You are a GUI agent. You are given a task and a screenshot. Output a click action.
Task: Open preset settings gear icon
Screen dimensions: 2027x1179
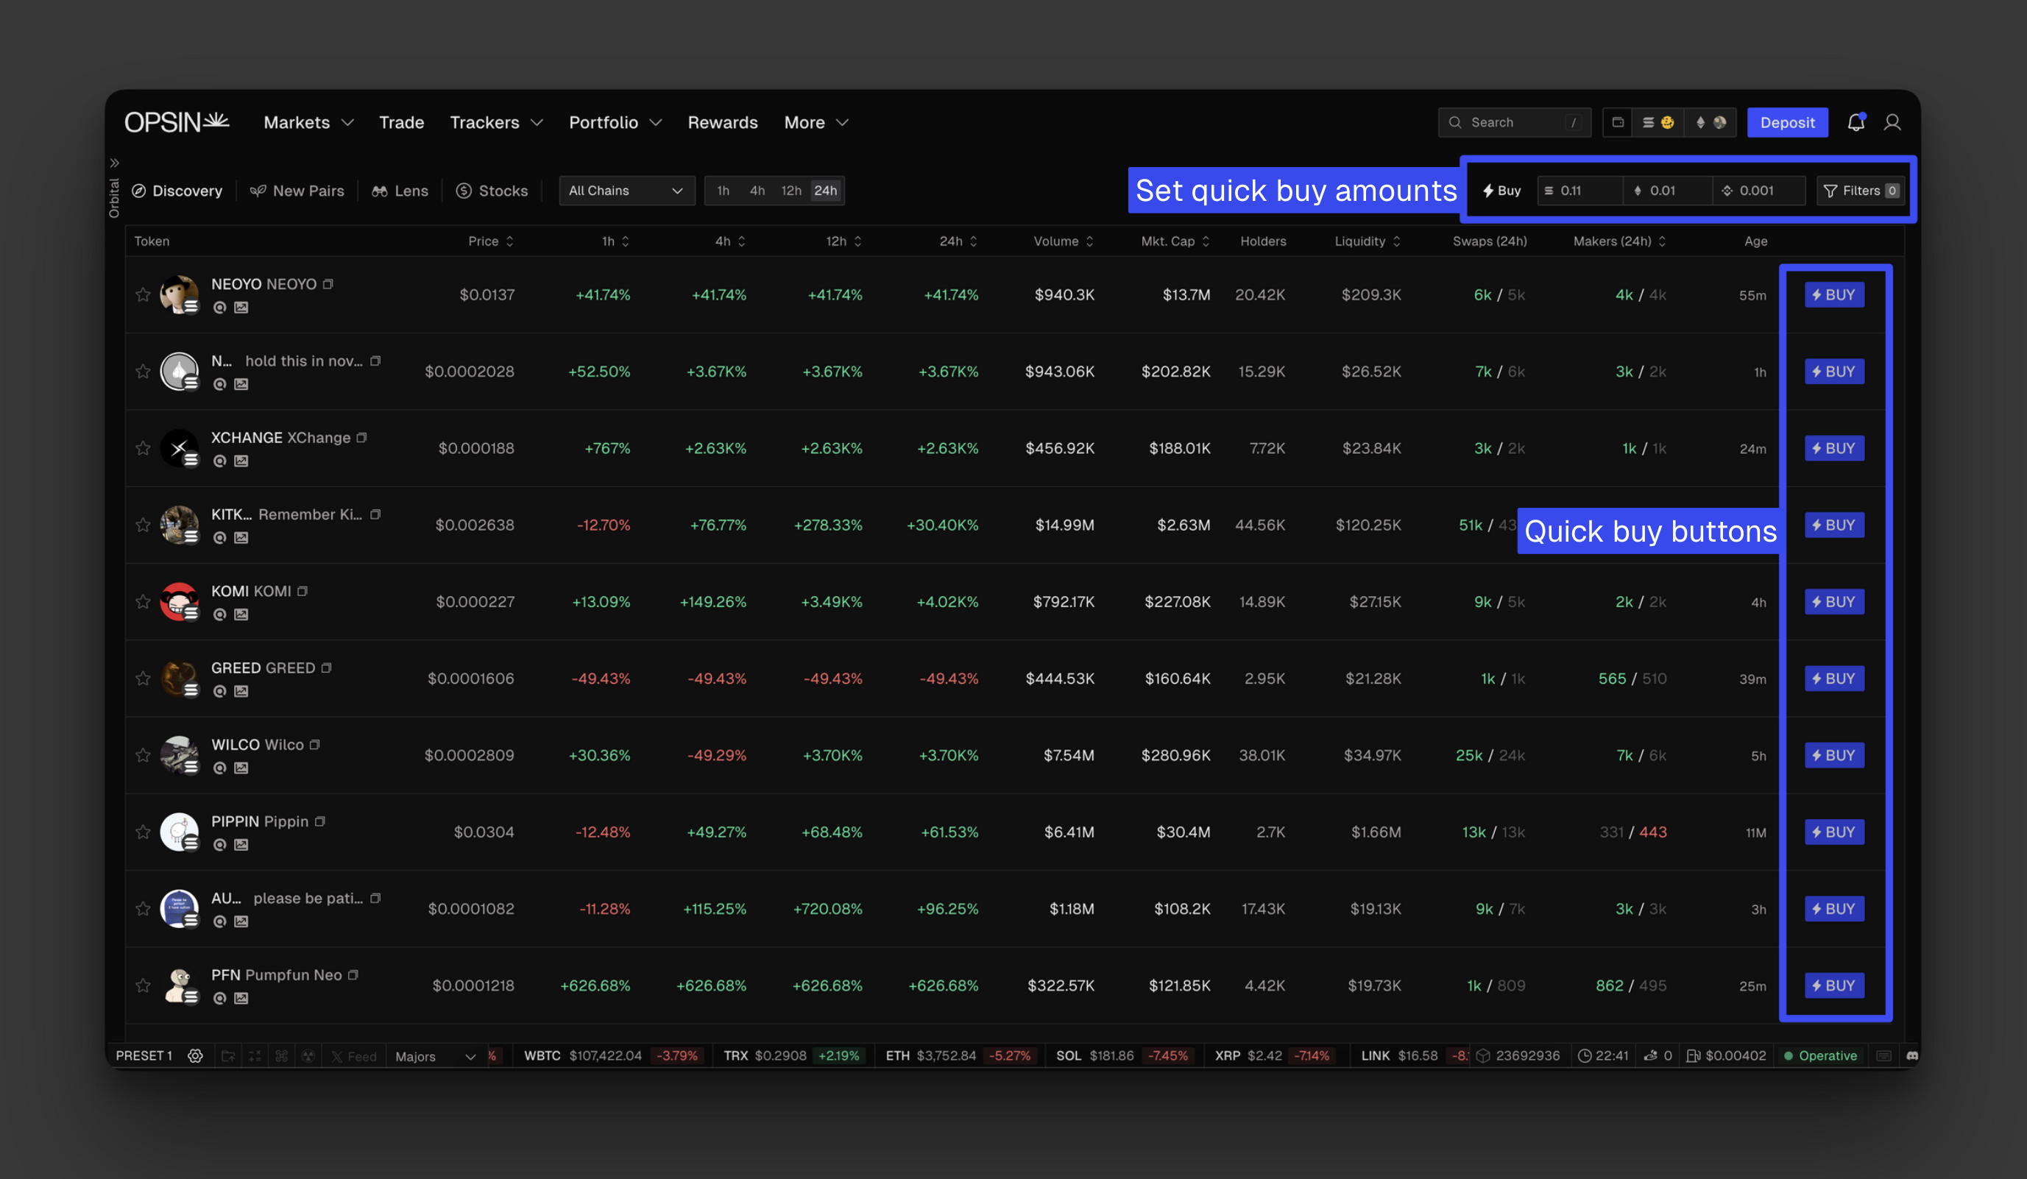click(x=194, y=1056)
